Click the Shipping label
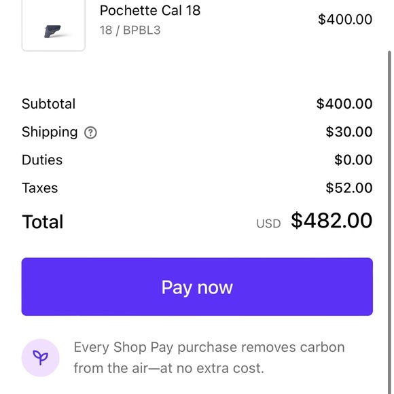The image size is (394, 394). pos(50,132)
